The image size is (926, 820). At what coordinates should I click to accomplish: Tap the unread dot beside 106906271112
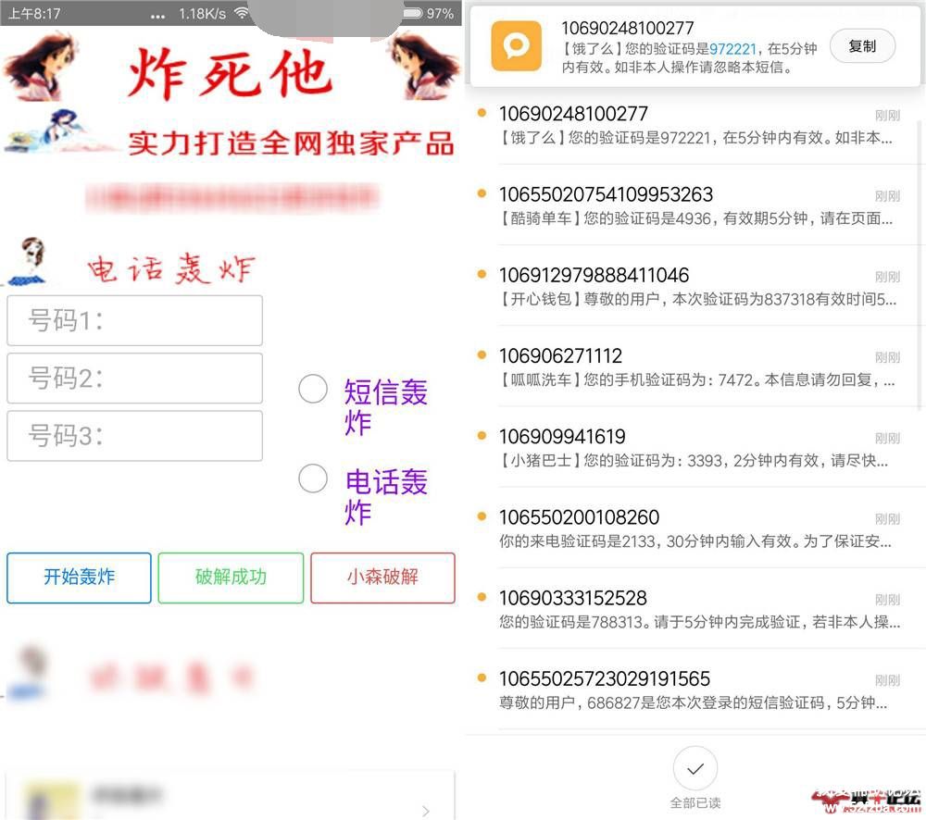pyautogui.click(x=482, y=354)
